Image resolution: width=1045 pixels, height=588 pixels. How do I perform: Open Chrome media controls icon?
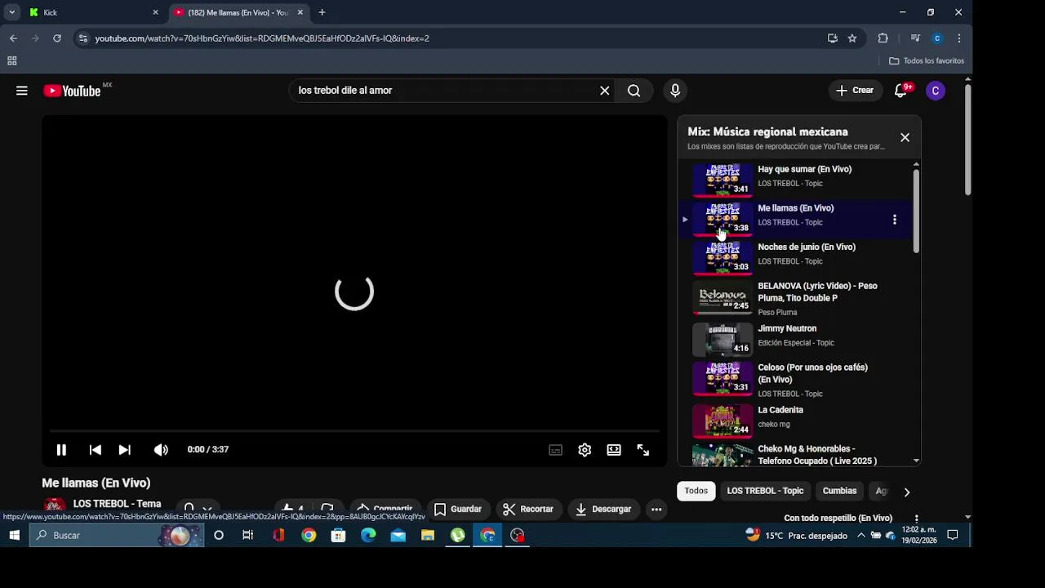coord(915,38)
